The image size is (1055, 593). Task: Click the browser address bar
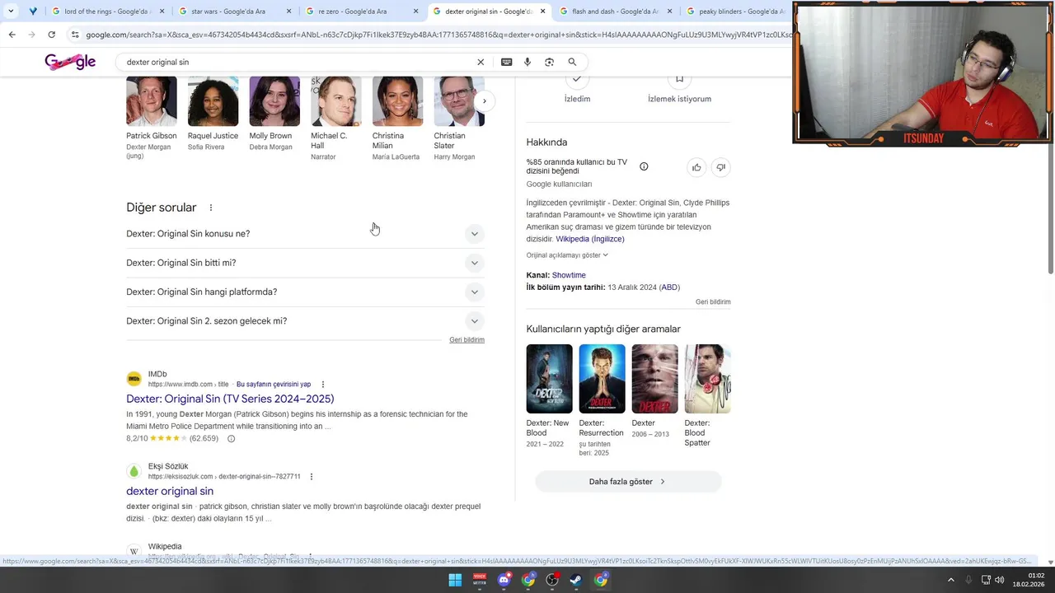tap(437, 35)
